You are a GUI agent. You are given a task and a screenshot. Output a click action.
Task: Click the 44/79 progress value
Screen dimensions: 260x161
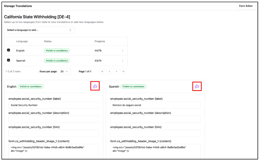coord(98,51)
